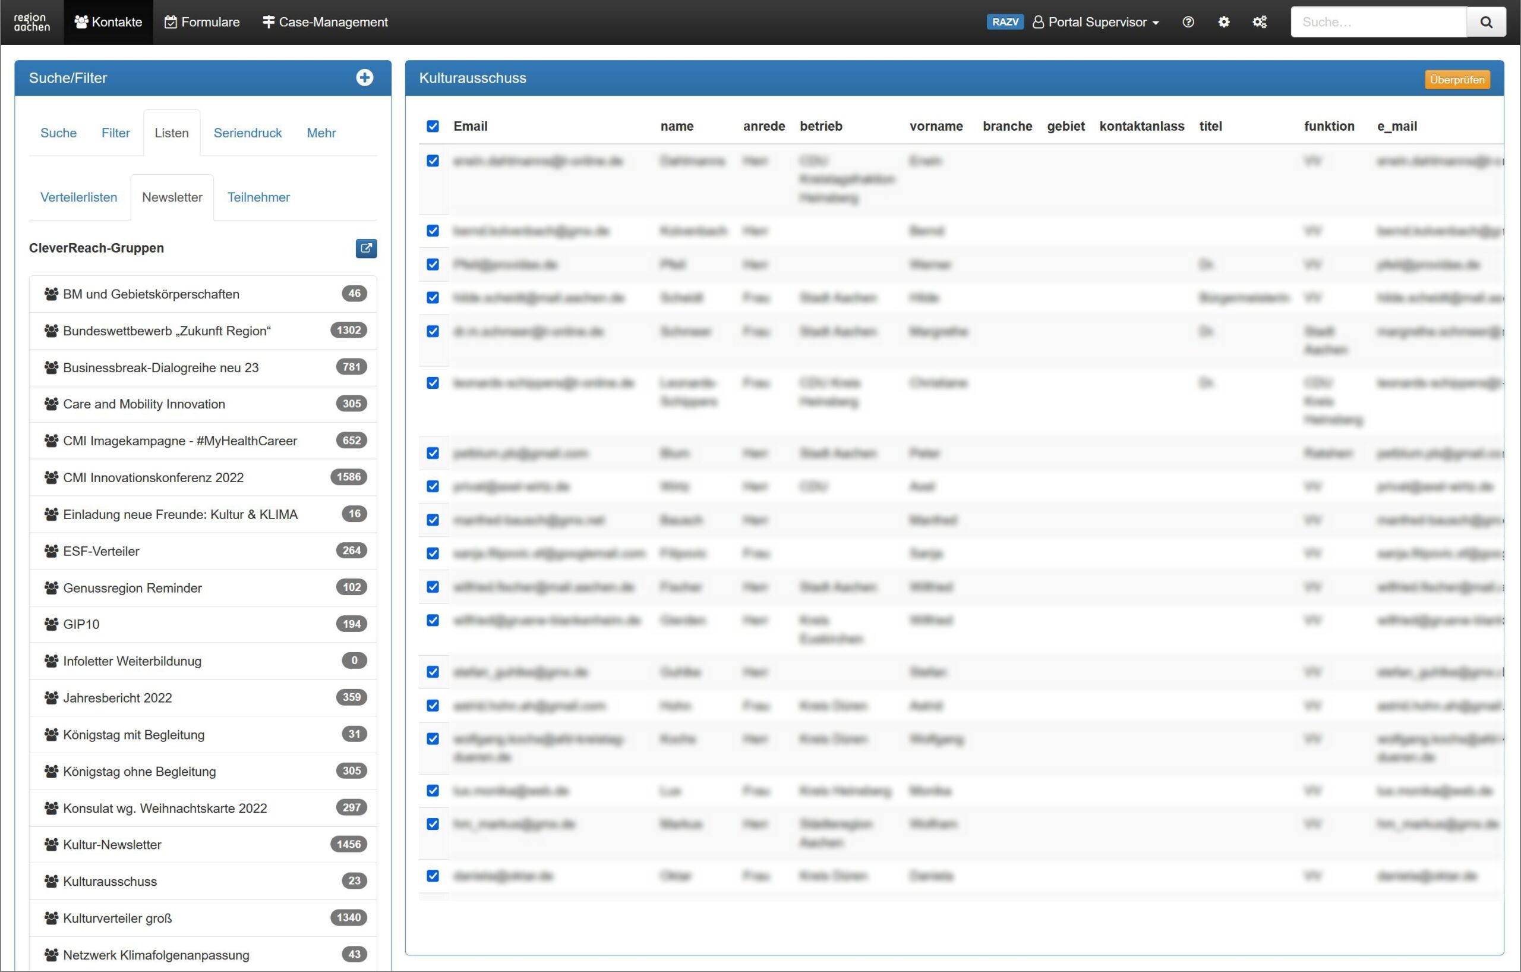Image resolution: width=1521 pixels, height=972 pixels.
Task: Open the Case-Management navigation menu
Action: pos(324,22)
